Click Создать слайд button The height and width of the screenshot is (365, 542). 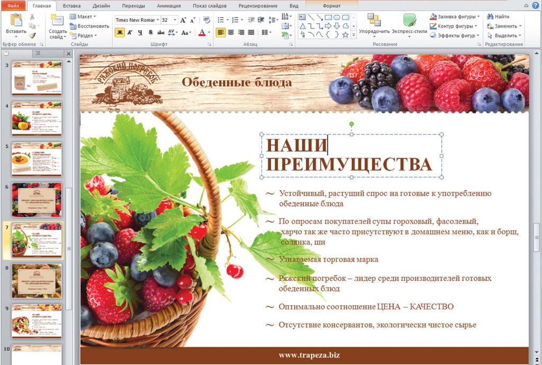point(57,26)
